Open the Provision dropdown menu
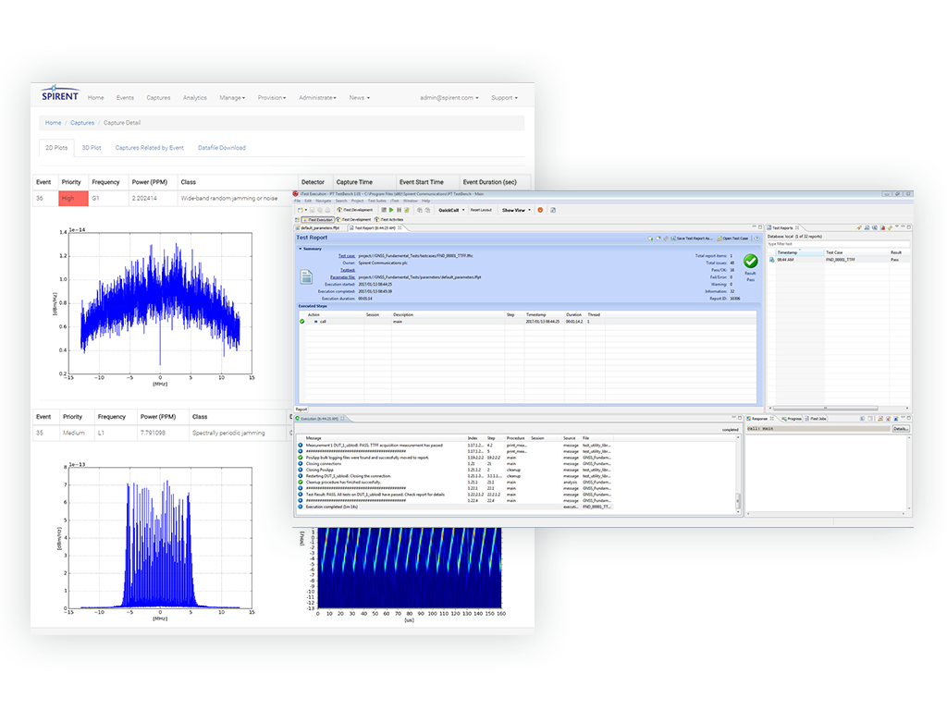This screenshot has width=947, height=710. (x=271, y=98)
